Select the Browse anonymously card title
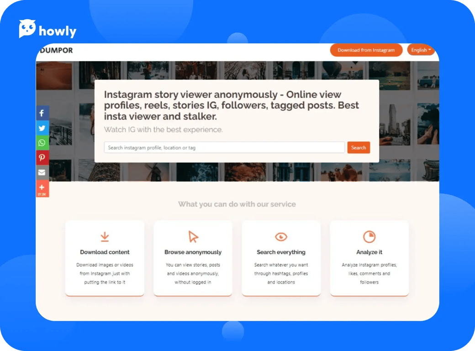Screen dimensions: 475x351 [x=193, y=252]
